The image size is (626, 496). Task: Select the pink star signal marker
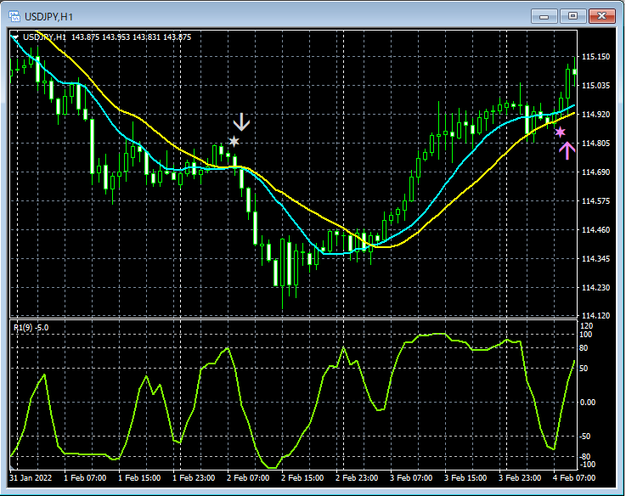pyautogui.click(x=560, y=132)
